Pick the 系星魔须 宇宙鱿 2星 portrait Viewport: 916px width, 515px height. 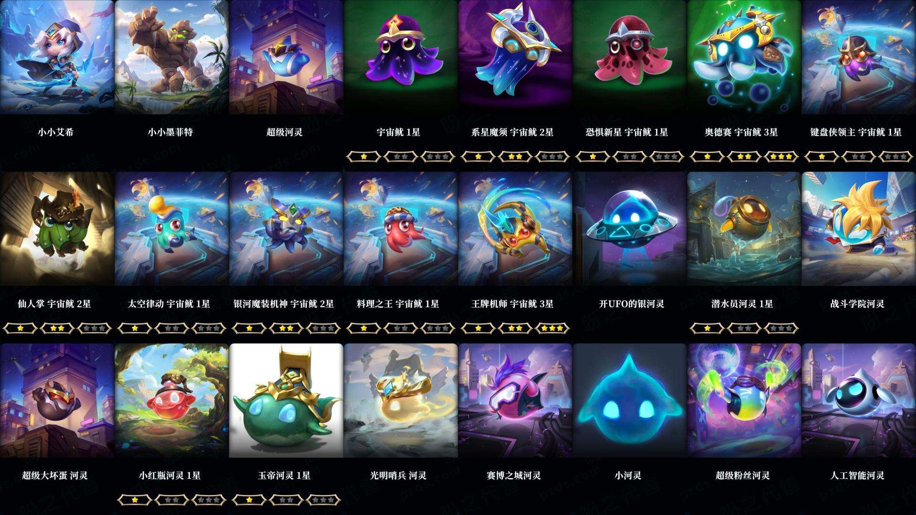[x=515, y=57]
